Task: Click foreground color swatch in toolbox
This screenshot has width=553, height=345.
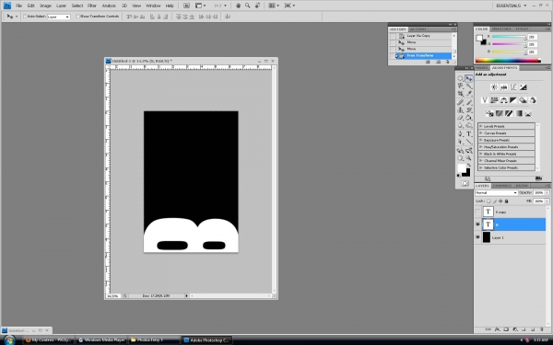Action: point(462,168)
